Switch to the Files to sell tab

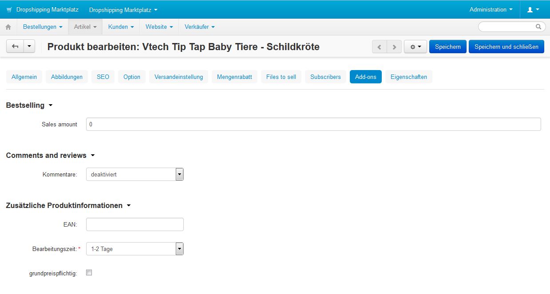(281, 77)
